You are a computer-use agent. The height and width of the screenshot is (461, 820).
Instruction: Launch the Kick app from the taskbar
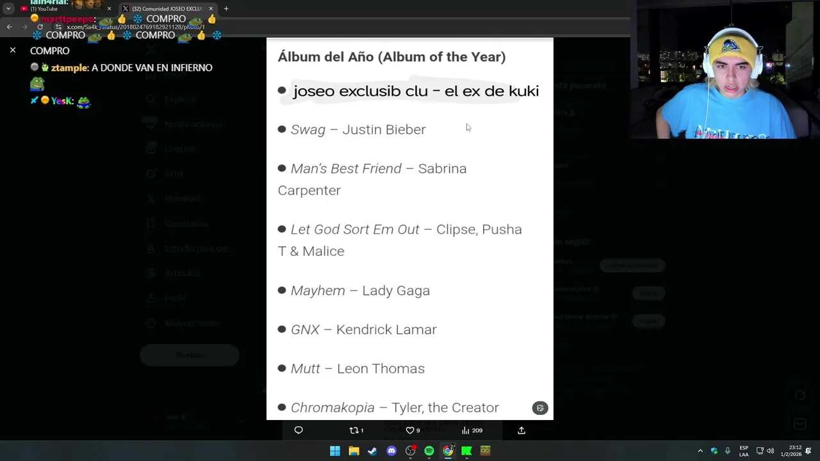(x=466, y=451)
